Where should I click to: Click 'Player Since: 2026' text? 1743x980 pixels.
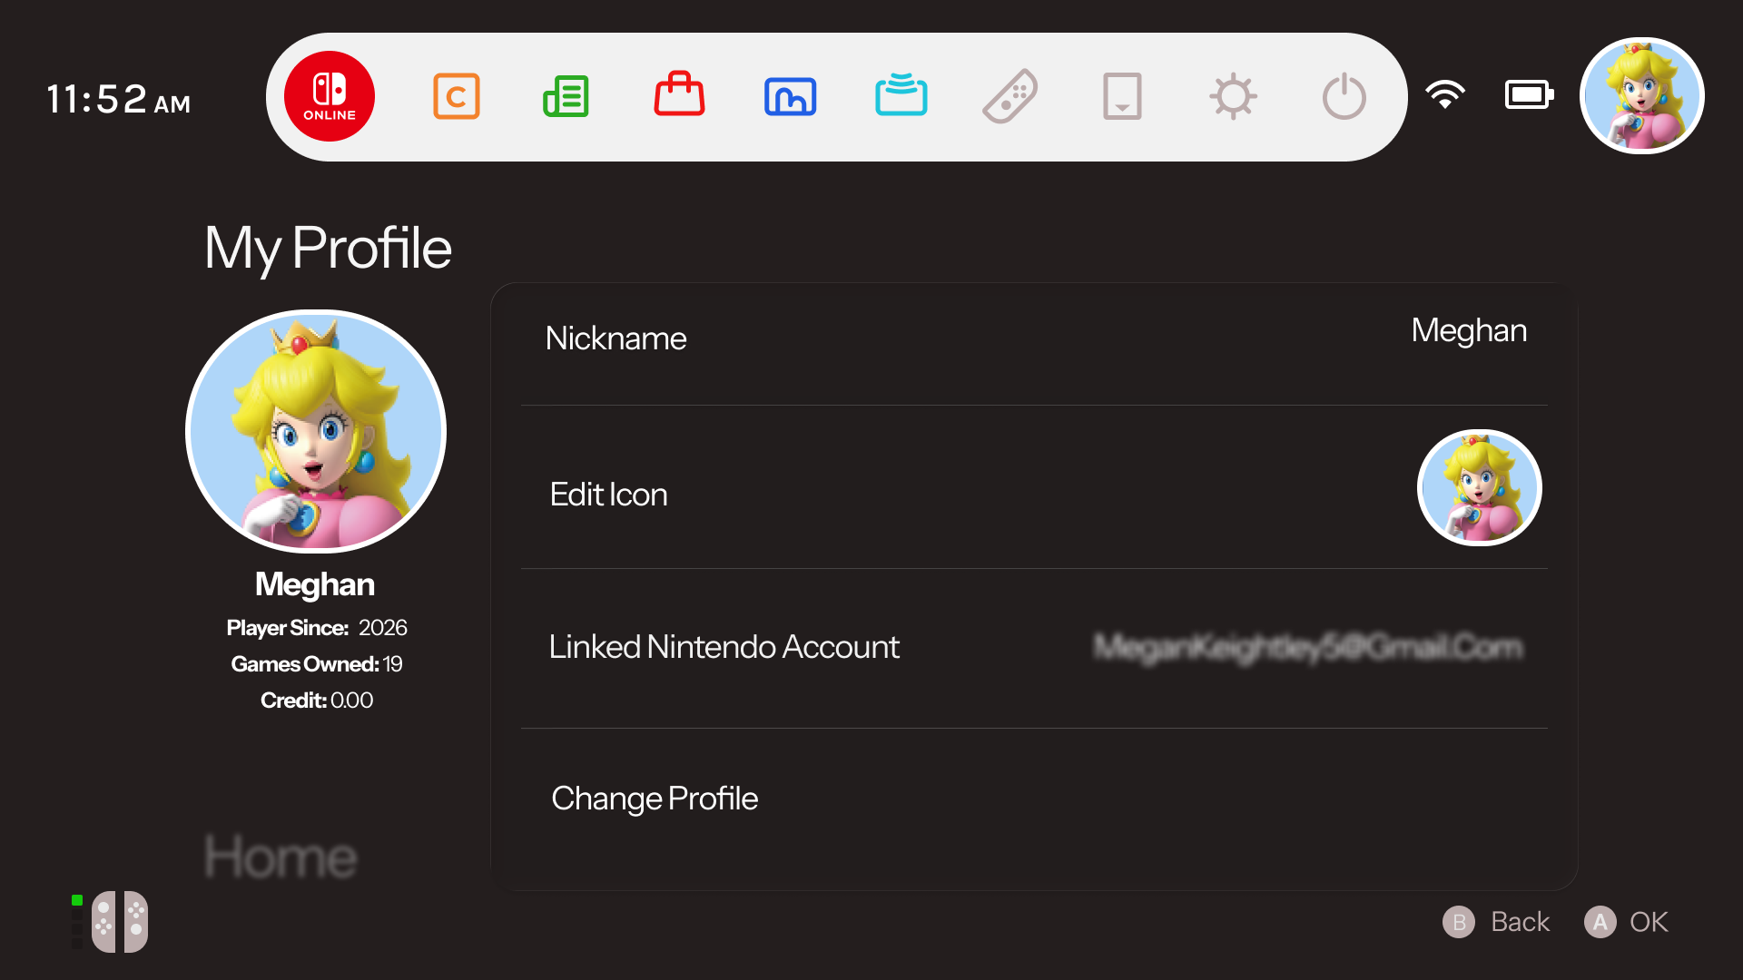tap(316, 628)
